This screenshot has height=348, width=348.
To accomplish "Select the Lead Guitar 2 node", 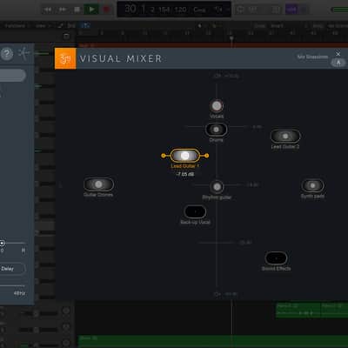I will pos(285,136).
